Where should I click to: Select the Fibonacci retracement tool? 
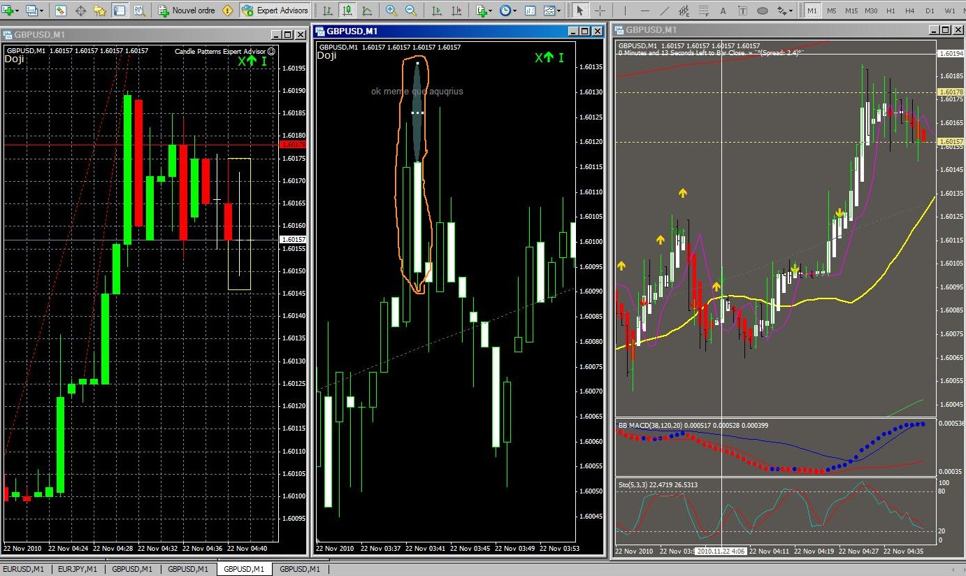click(705, 10)
